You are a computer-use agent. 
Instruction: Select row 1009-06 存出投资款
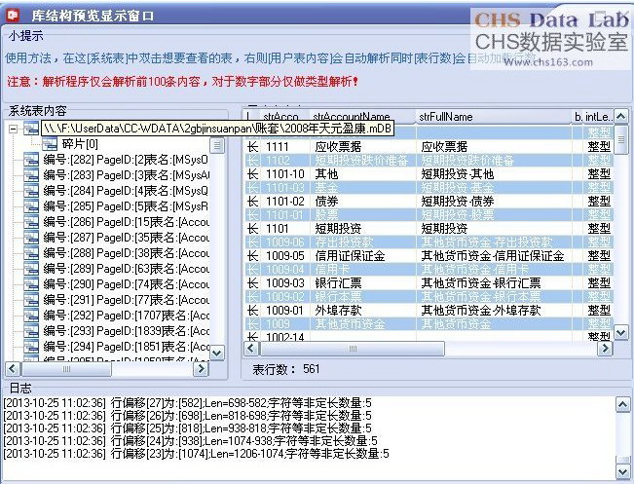[x=429, y=242]
